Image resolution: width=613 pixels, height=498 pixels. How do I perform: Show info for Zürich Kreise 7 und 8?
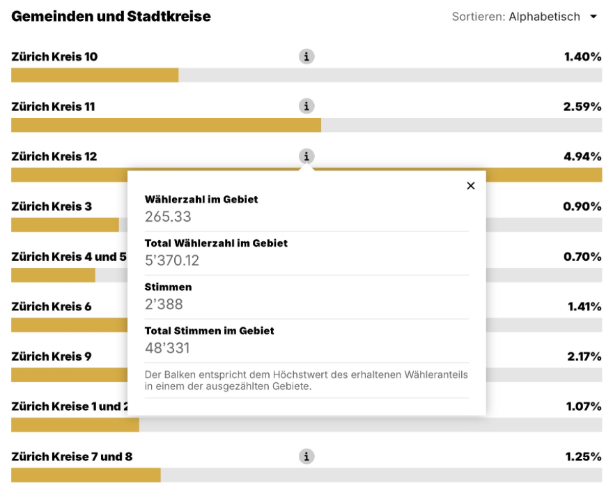click(x=306, y=457)
